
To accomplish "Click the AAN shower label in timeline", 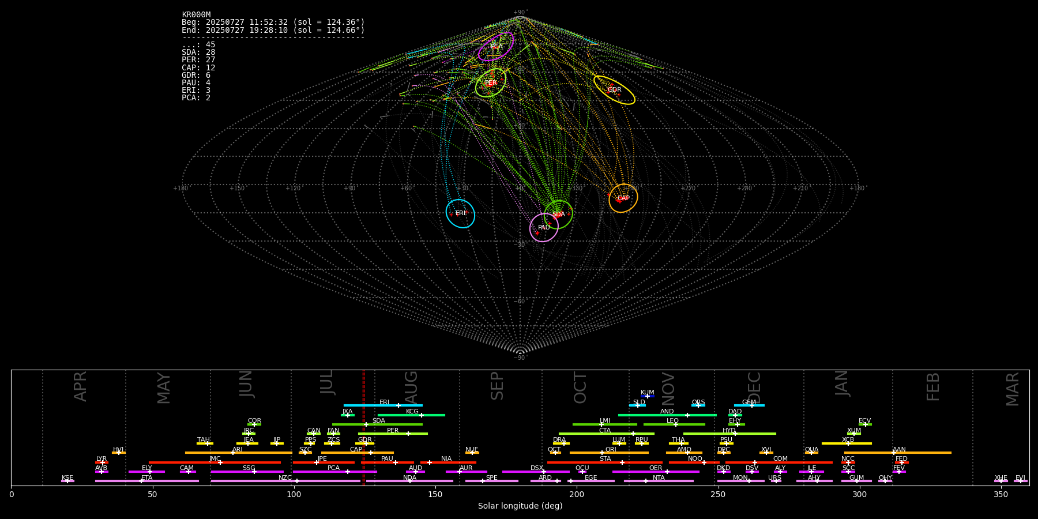I will [x=900, y=450].
